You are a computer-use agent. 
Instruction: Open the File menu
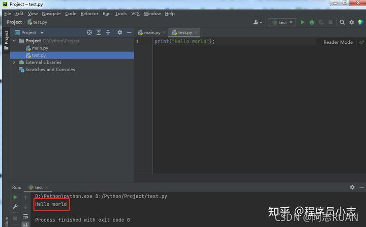(x=8, y=14)
